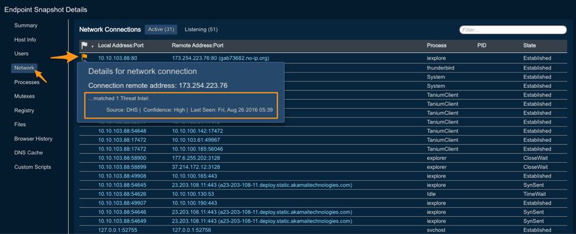Open the sort arrow beside the flag header
Image resolution: width=576 pixels, height=234 pixels.
coord(92,47)
